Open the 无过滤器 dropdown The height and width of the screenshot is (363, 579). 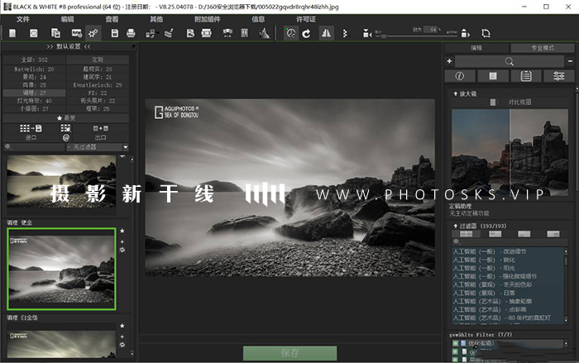click(98, 147)
